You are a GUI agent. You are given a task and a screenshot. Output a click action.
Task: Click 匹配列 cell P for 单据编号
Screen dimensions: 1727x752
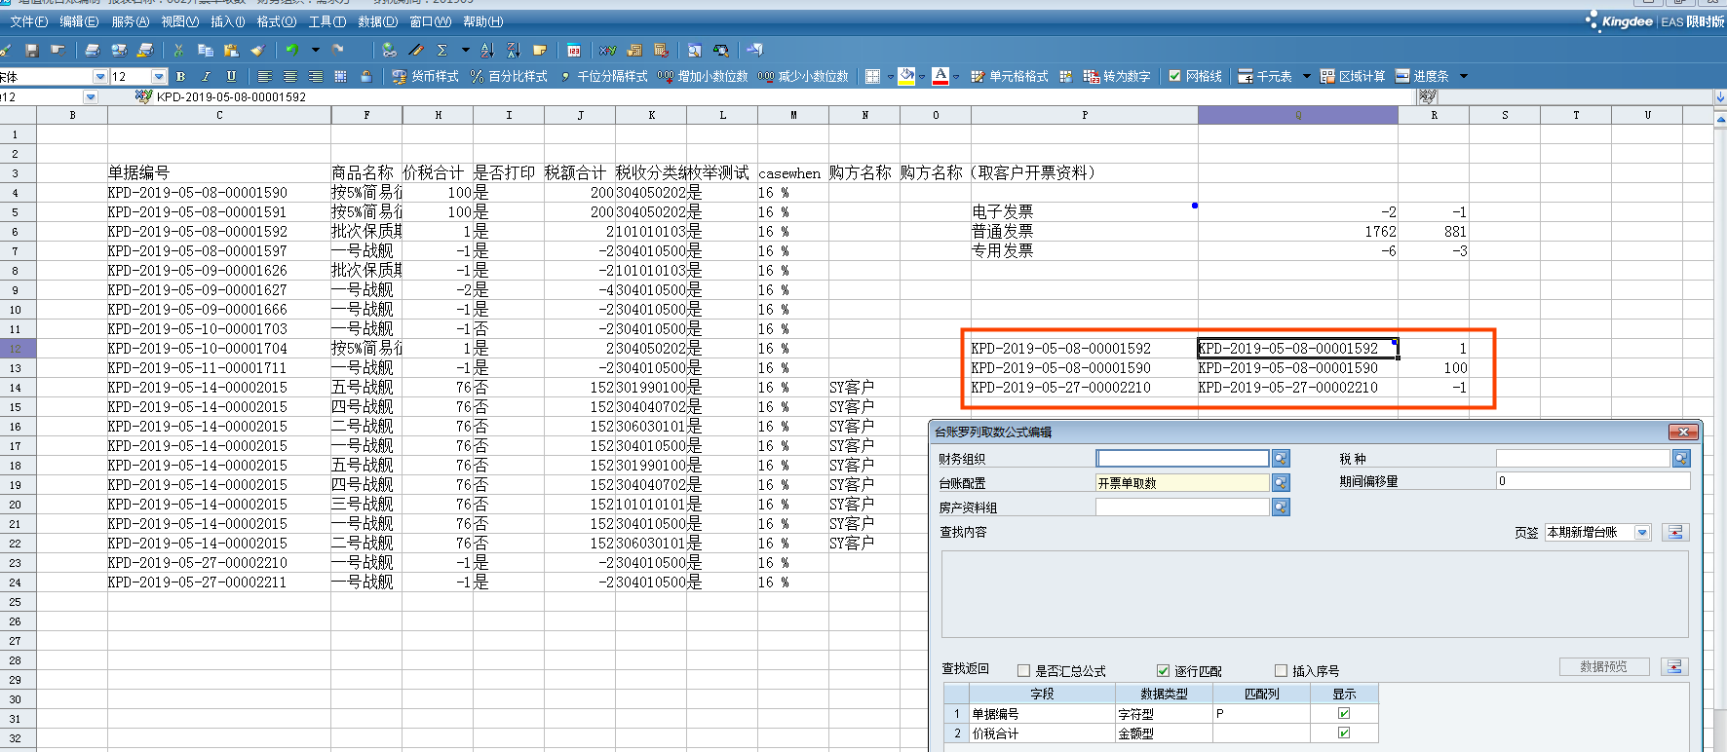[x=1261, y=713]
